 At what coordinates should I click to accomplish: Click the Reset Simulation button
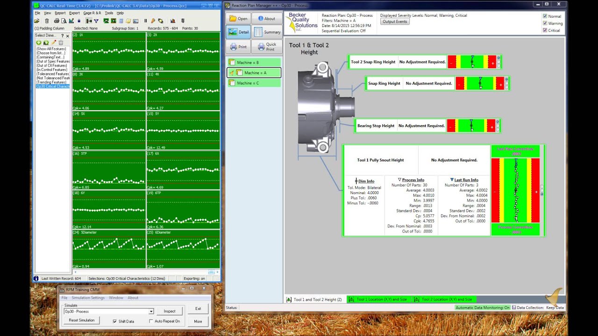pyautogui.click(x=81, y=320)
